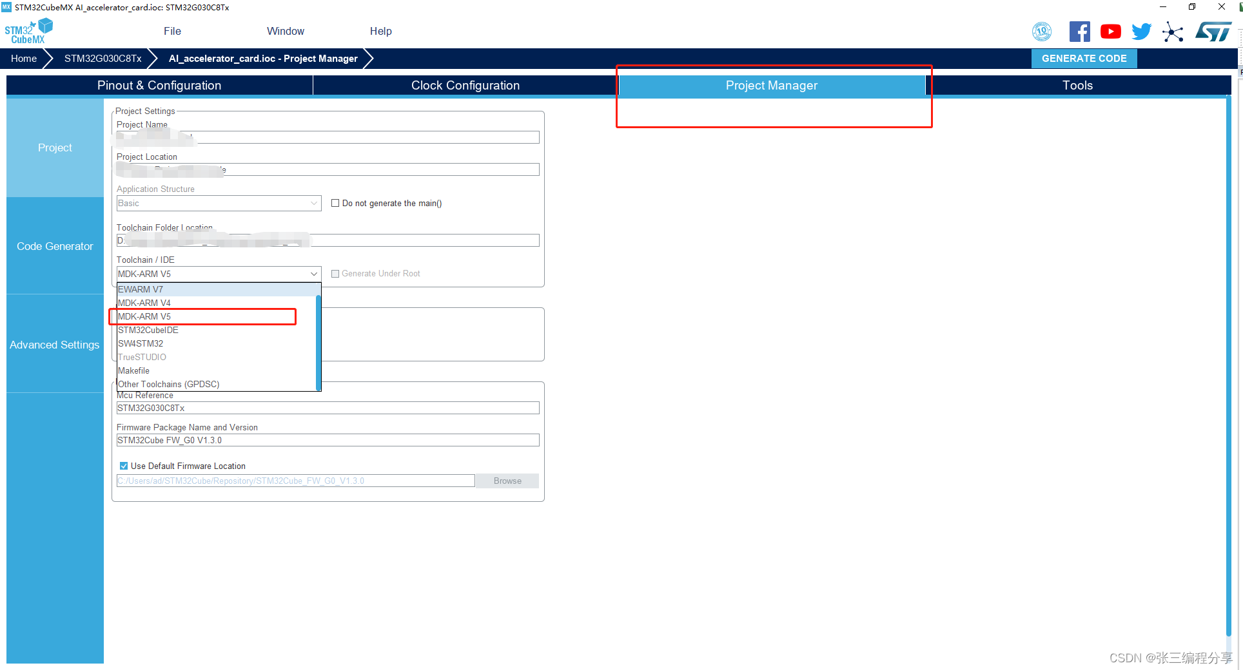Click the Mcu Reference field
The height and width of the screenshot is (670, 1243).
click(x=328, y=408)
